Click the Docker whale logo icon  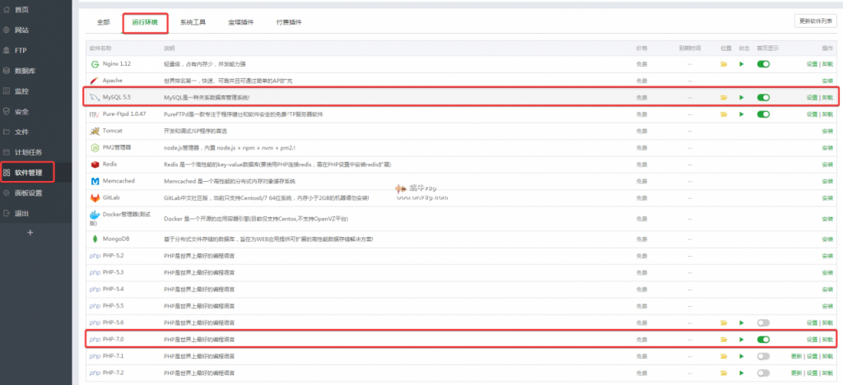coord(95,216)
